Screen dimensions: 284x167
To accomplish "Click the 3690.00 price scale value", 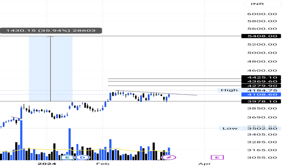I will 262,117.
